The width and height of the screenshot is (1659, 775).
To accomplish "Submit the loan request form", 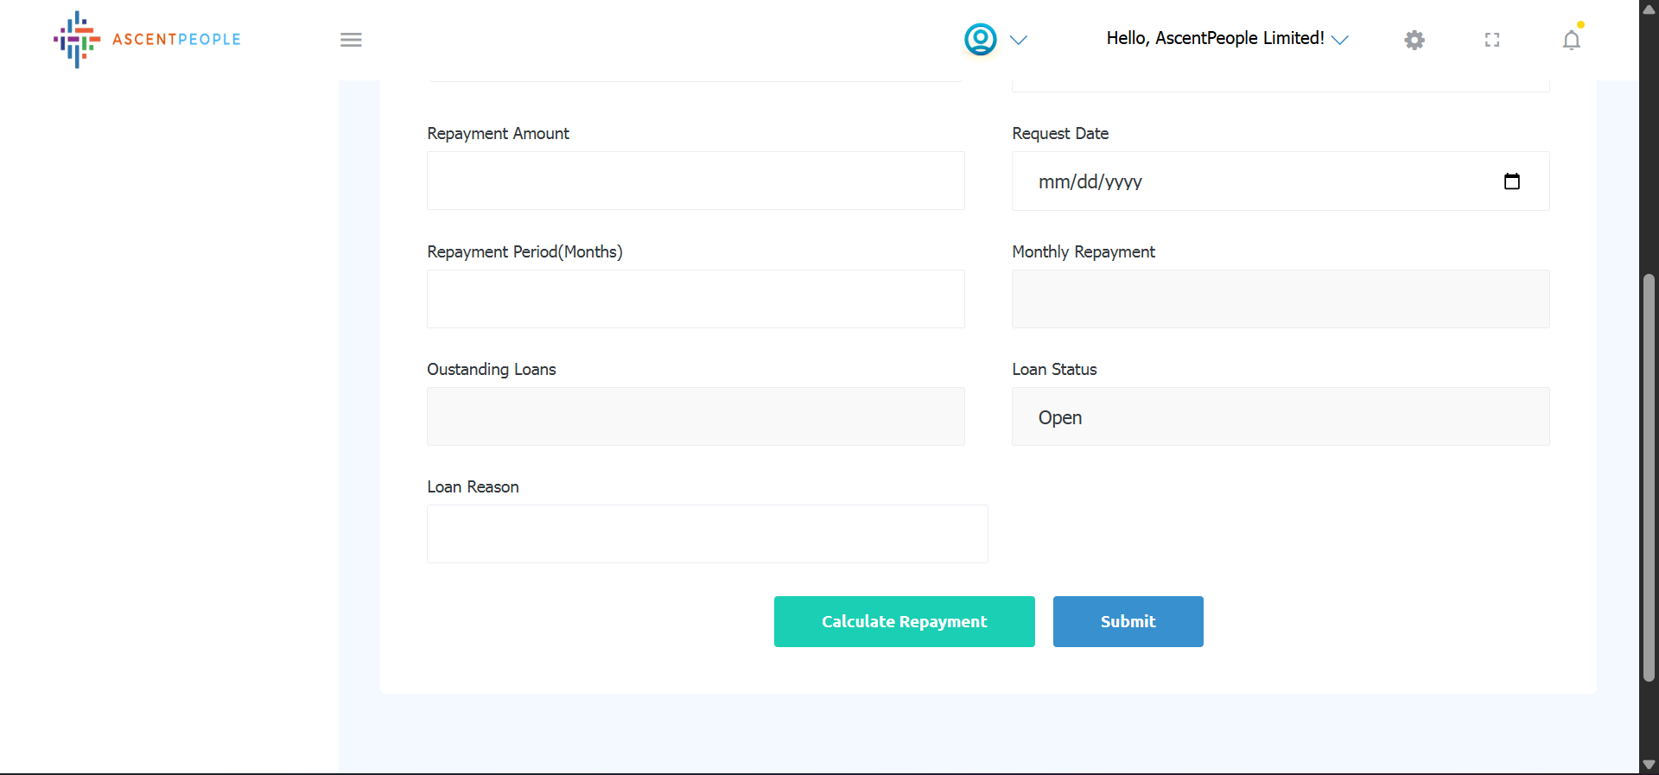I will pyautogui.click(x=1128, y=621).
